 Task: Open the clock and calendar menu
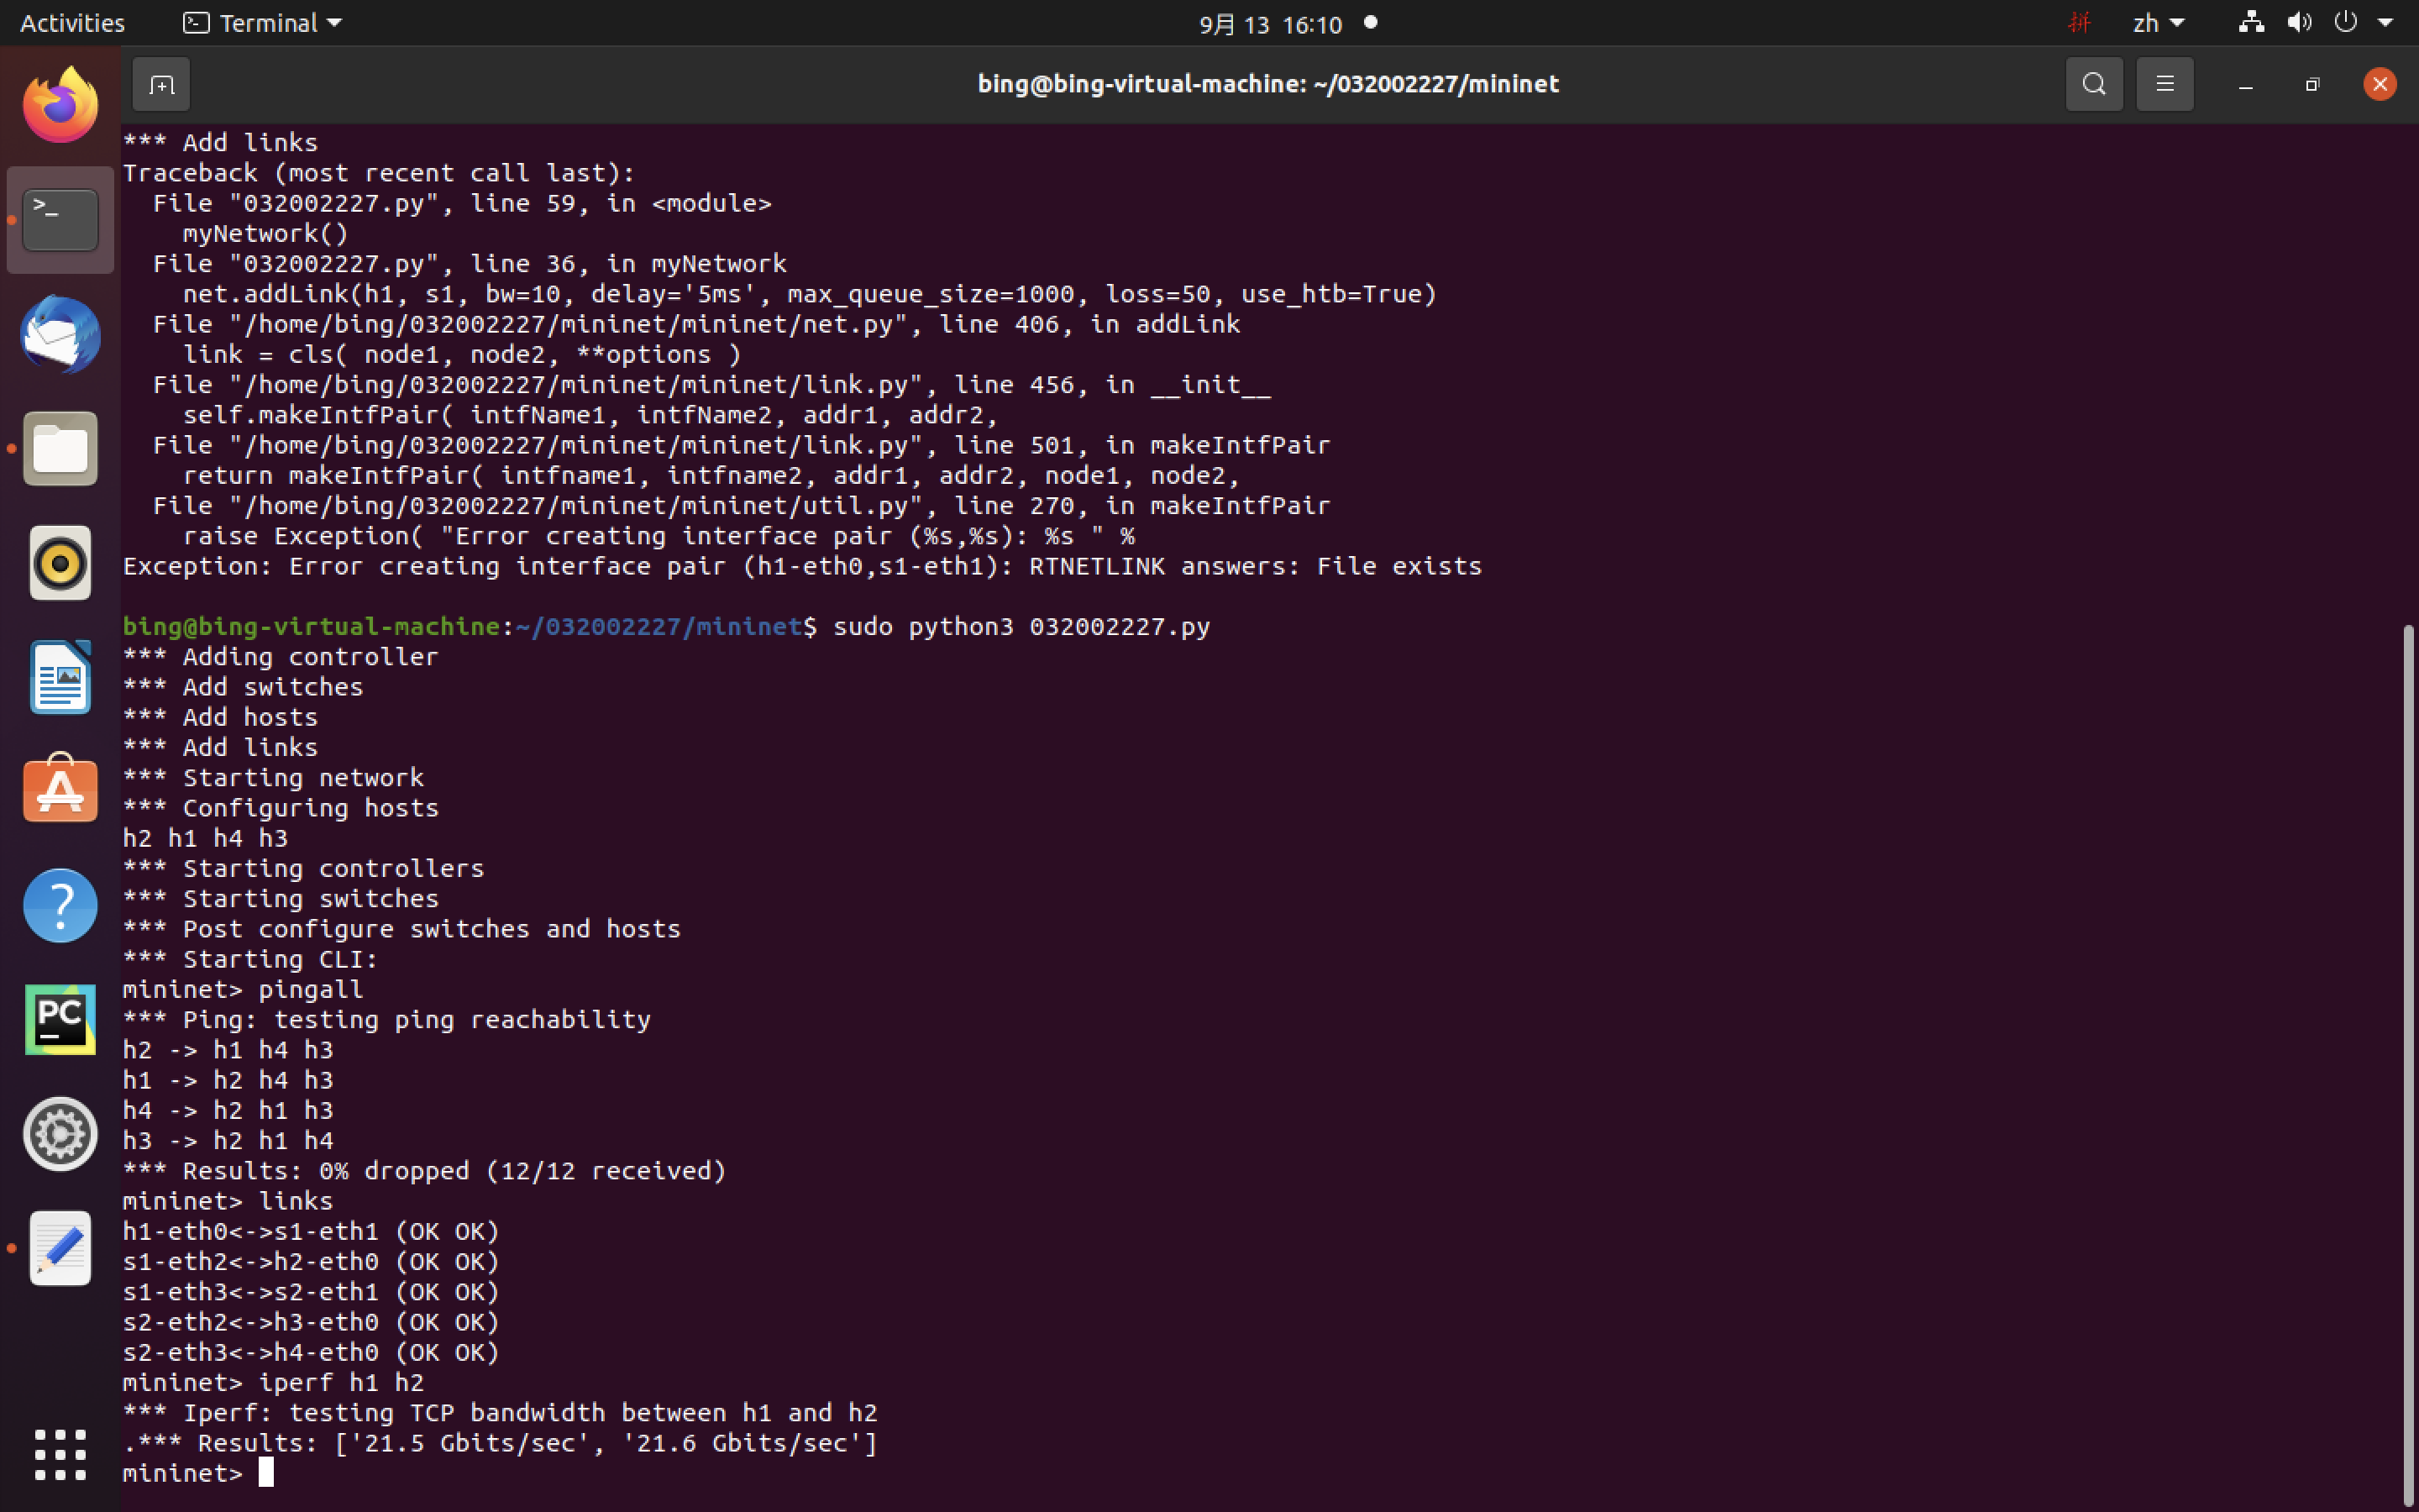click(x=1271, y=24)
